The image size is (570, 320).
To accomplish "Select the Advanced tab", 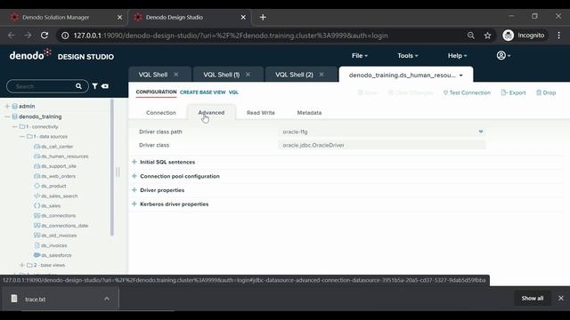I will click(211, 113).
